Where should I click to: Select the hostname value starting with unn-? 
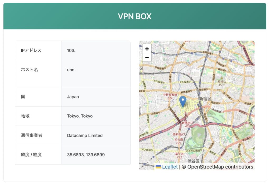point(72,70)
